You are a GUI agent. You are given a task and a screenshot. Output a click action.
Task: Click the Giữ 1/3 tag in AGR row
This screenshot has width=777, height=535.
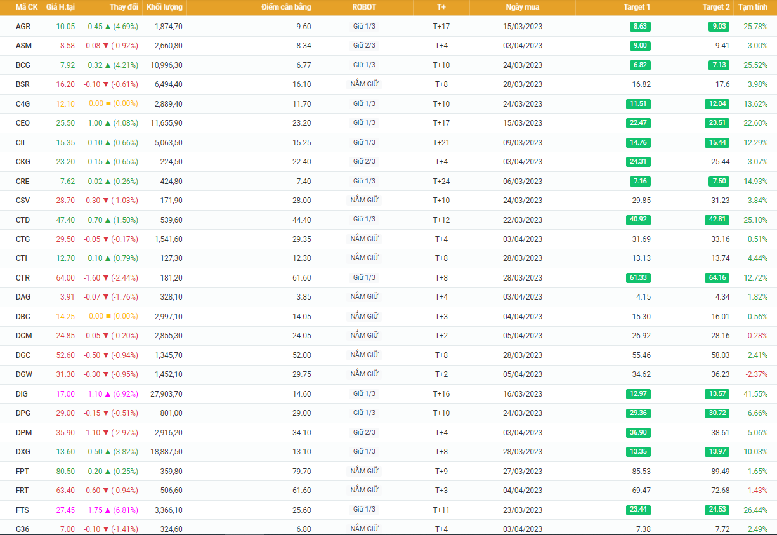(364, 27)
